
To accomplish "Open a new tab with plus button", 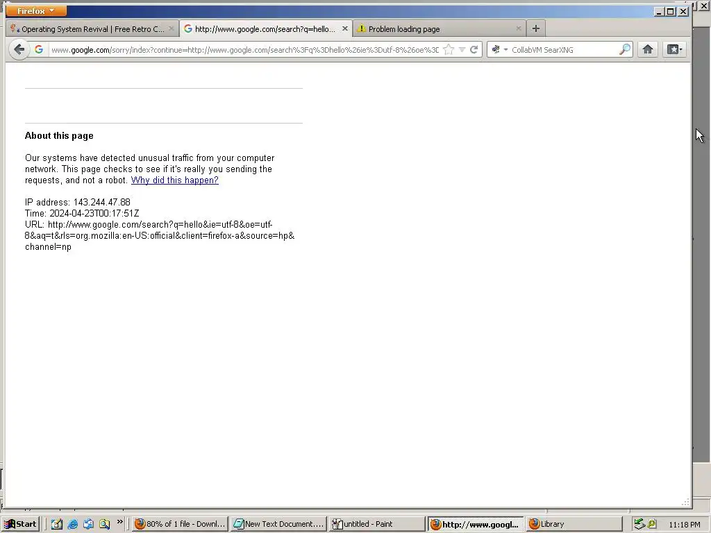I will 536,28.
